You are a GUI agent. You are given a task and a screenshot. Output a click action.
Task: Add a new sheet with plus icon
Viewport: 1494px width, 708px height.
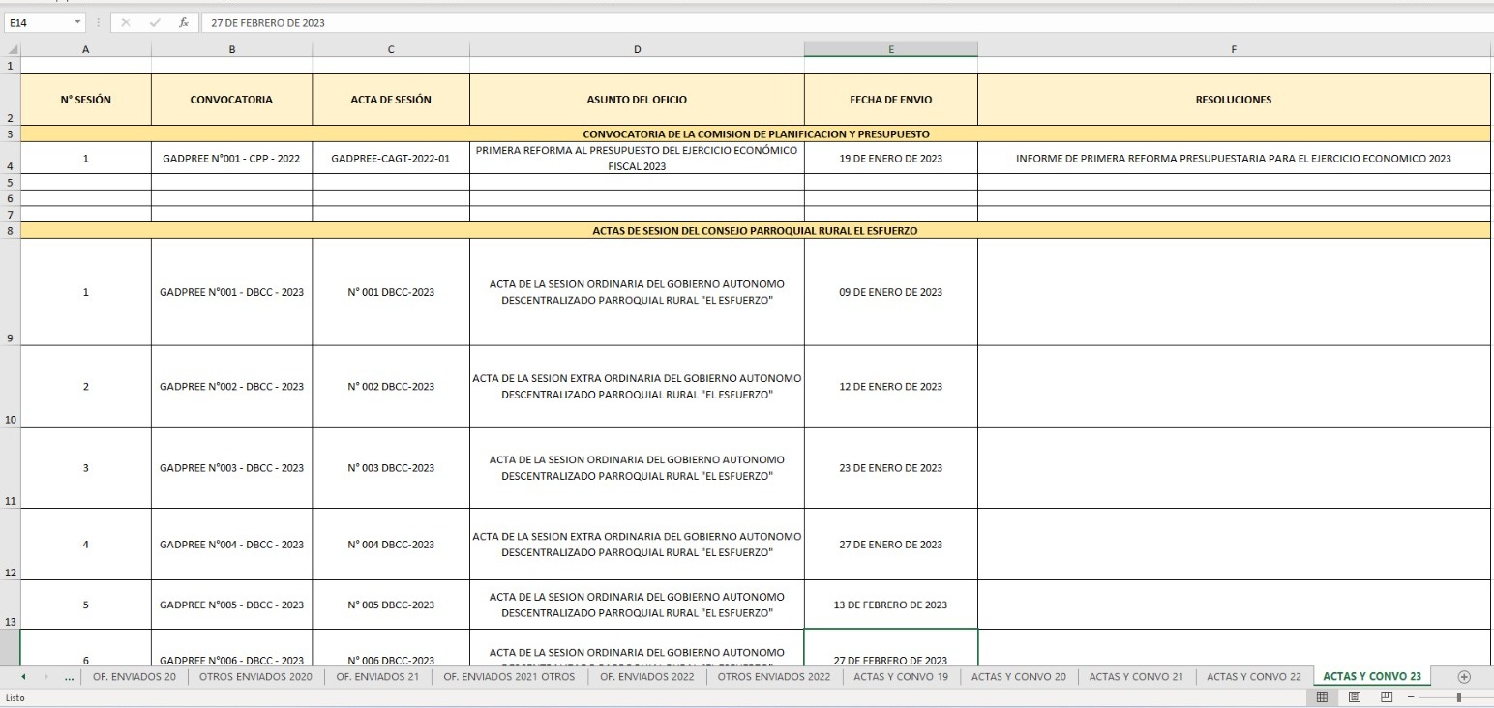[1463, 677]
